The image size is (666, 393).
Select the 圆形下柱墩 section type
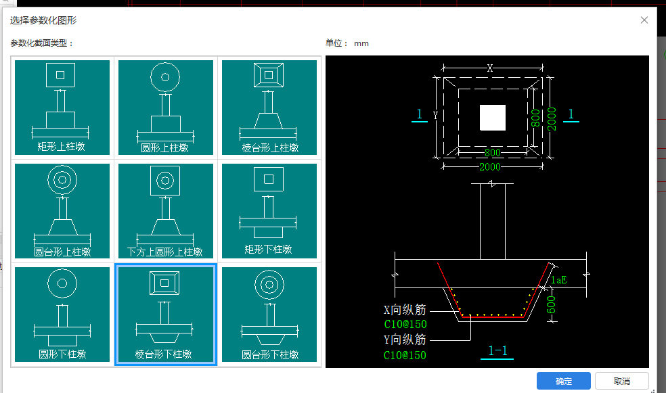pyautogui.click(x=62, y=315)
